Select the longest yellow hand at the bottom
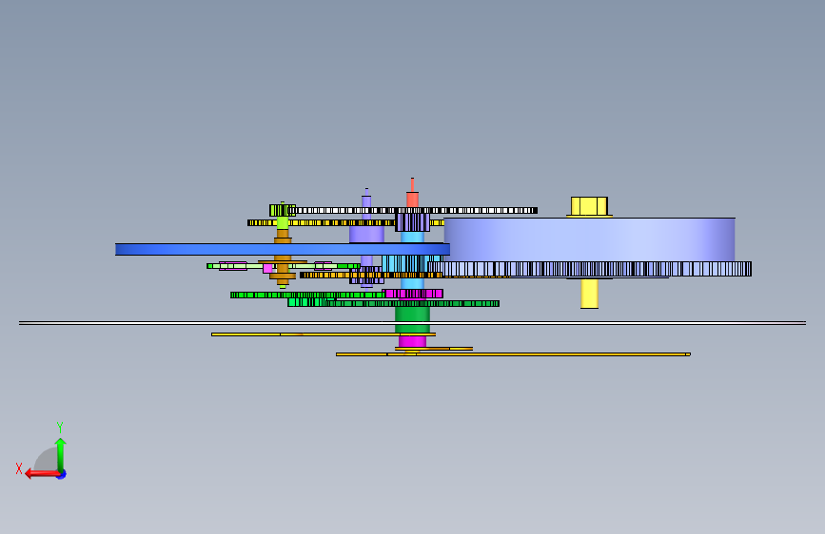Viewport: 825px width, 534px height. click(513, 354)
